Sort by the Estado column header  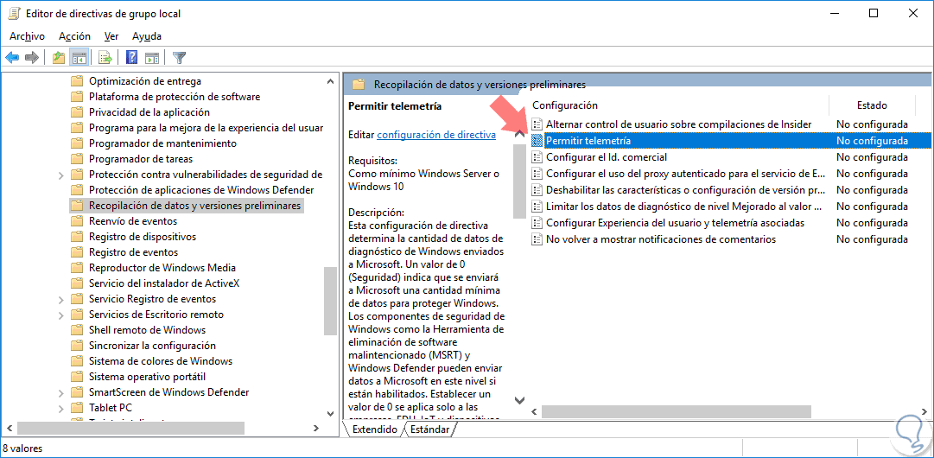click(872, 105)
